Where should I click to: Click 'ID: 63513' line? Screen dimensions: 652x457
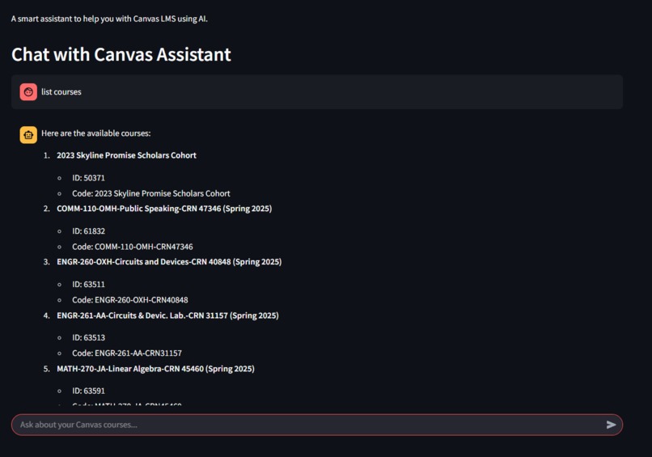coord(88,337)
